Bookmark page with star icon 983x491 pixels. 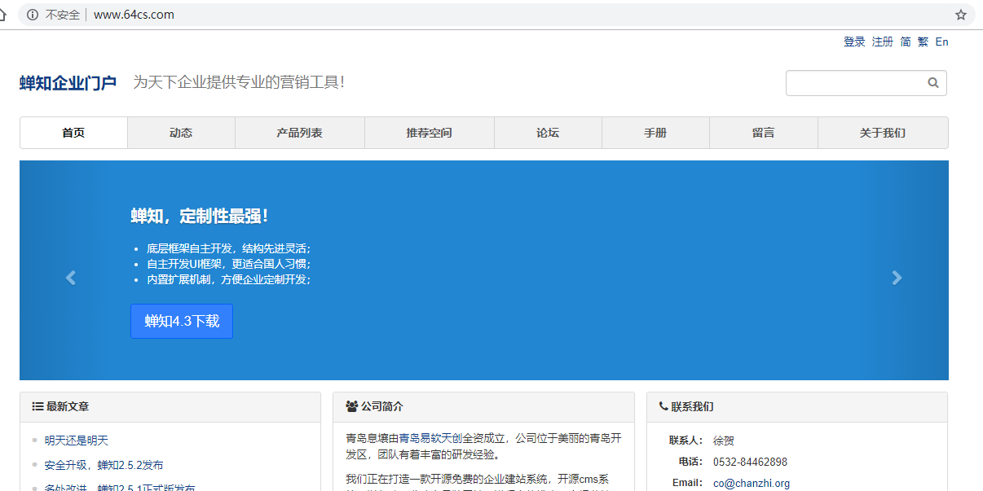coord(961,15)
